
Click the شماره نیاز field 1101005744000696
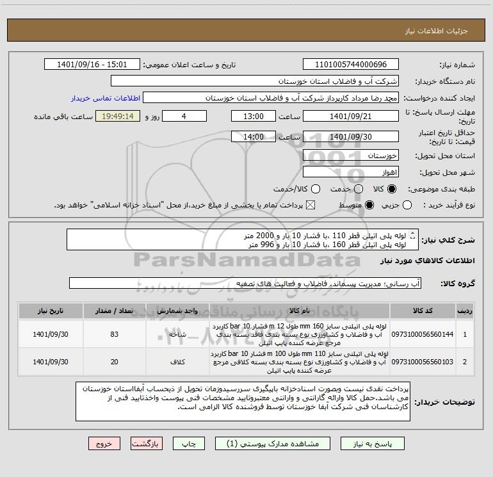tap(351, 64)
